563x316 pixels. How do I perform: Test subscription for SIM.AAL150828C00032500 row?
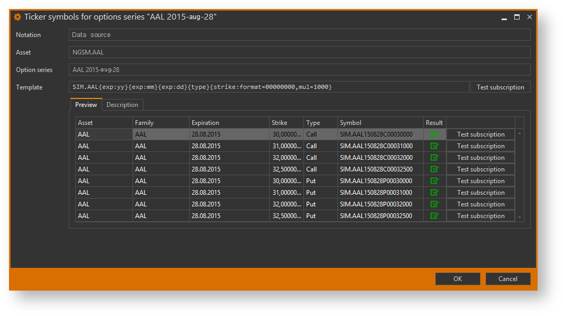point(480,169)
